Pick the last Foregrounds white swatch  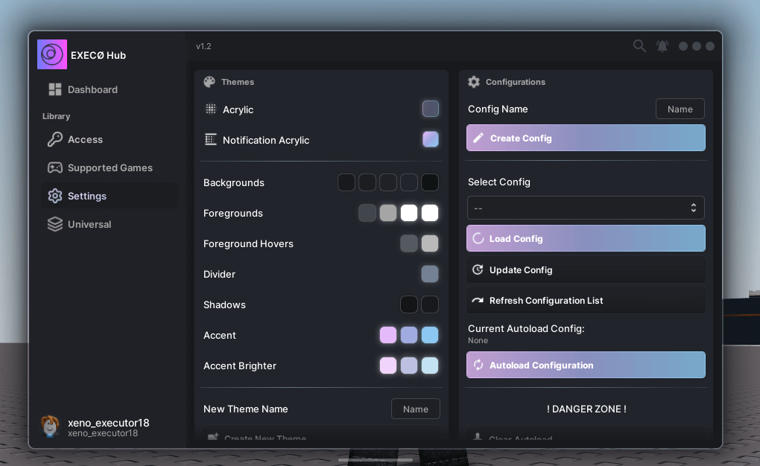click(430, 213)
